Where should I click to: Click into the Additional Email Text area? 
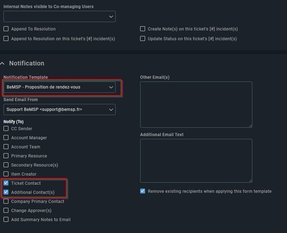[x=196, y=161]
